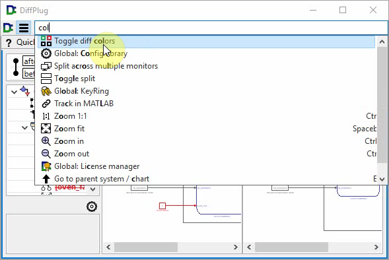Go to parent system / chart

(206, 179)
